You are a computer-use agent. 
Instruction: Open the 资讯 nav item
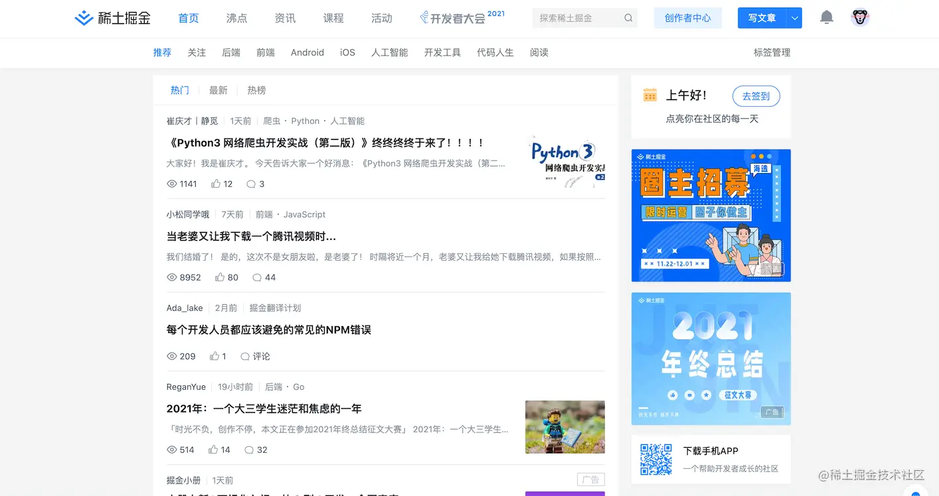click(285, 18)
